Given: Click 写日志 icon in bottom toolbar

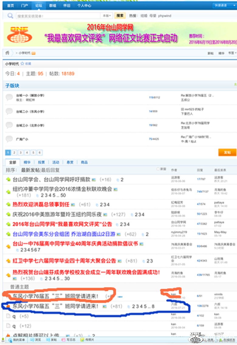Looking at the screenshot, I should 64,340.
